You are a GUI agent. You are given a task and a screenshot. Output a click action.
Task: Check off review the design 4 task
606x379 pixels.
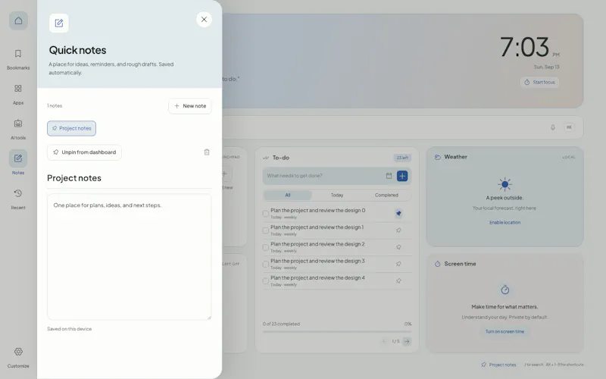point(266,281)
